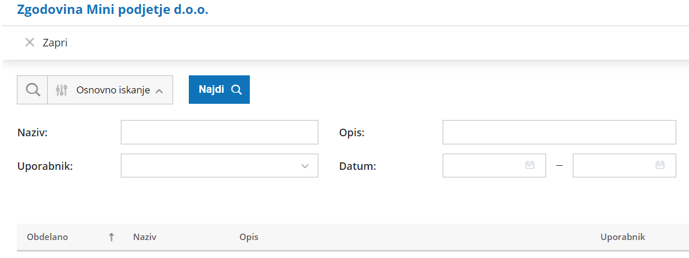Click into the end Datum field
Screen dimensions: 689x258
click(x=624, y=165)
